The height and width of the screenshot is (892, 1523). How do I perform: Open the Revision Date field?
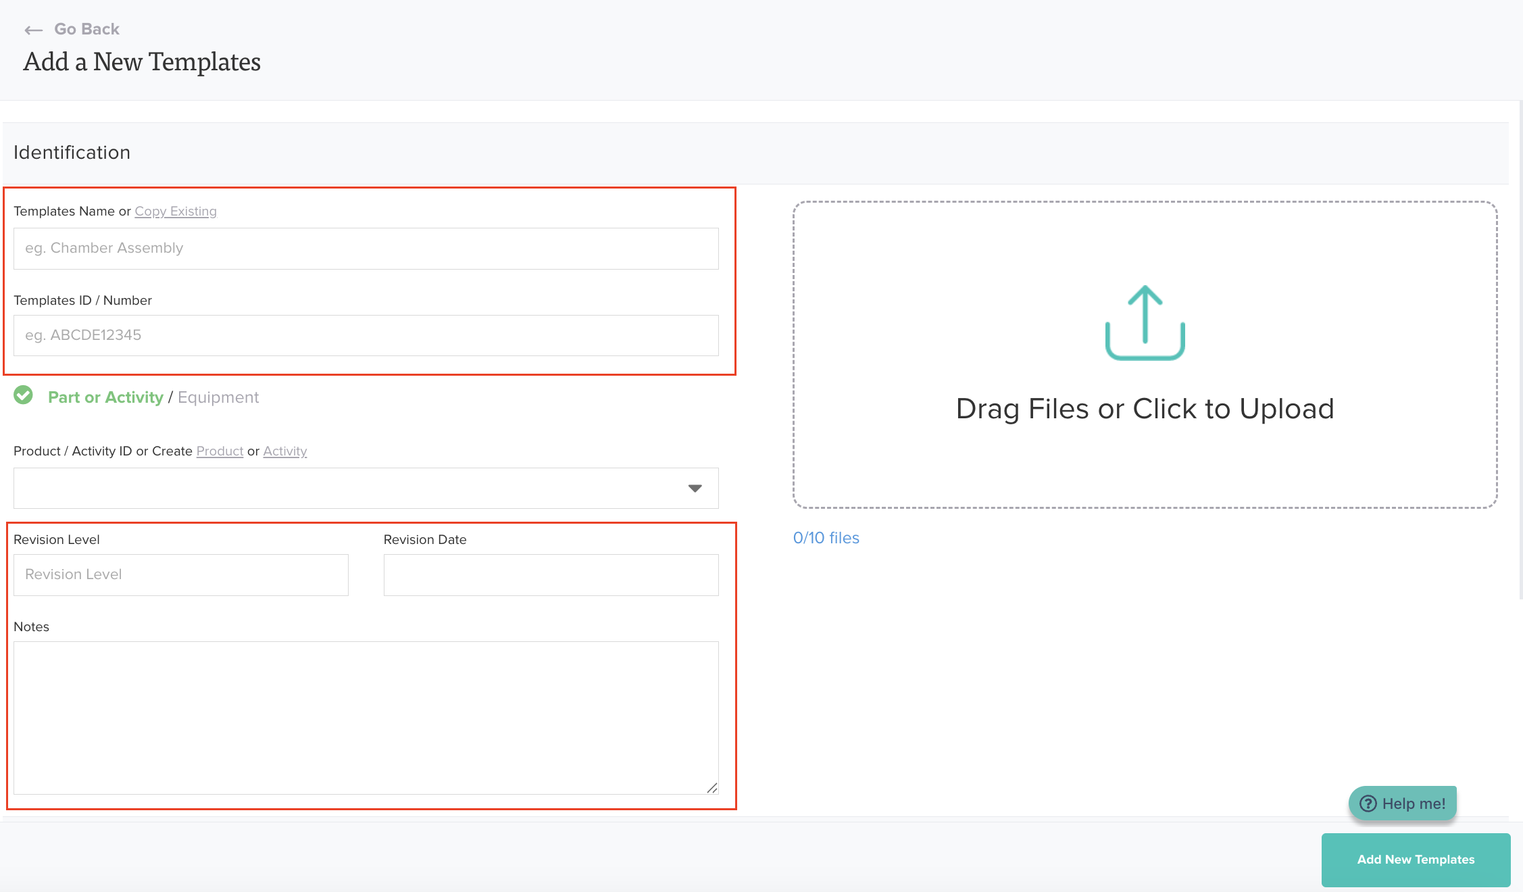pyautogui.click(x=551, y=575)
